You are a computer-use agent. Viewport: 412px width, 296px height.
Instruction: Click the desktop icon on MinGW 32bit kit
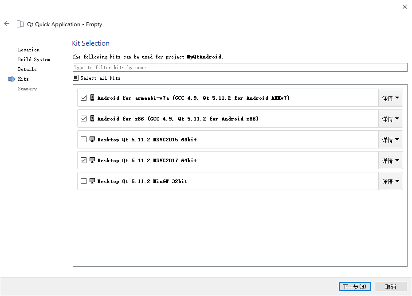tap(92, 181)
